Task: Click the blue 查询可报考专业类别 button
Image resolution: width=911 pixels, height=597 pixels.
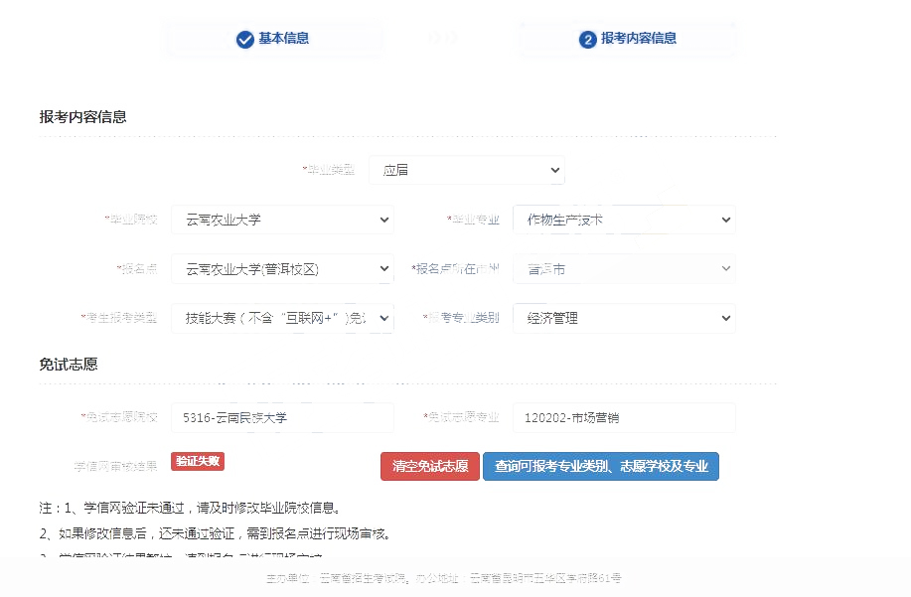Action: (600, 466)
